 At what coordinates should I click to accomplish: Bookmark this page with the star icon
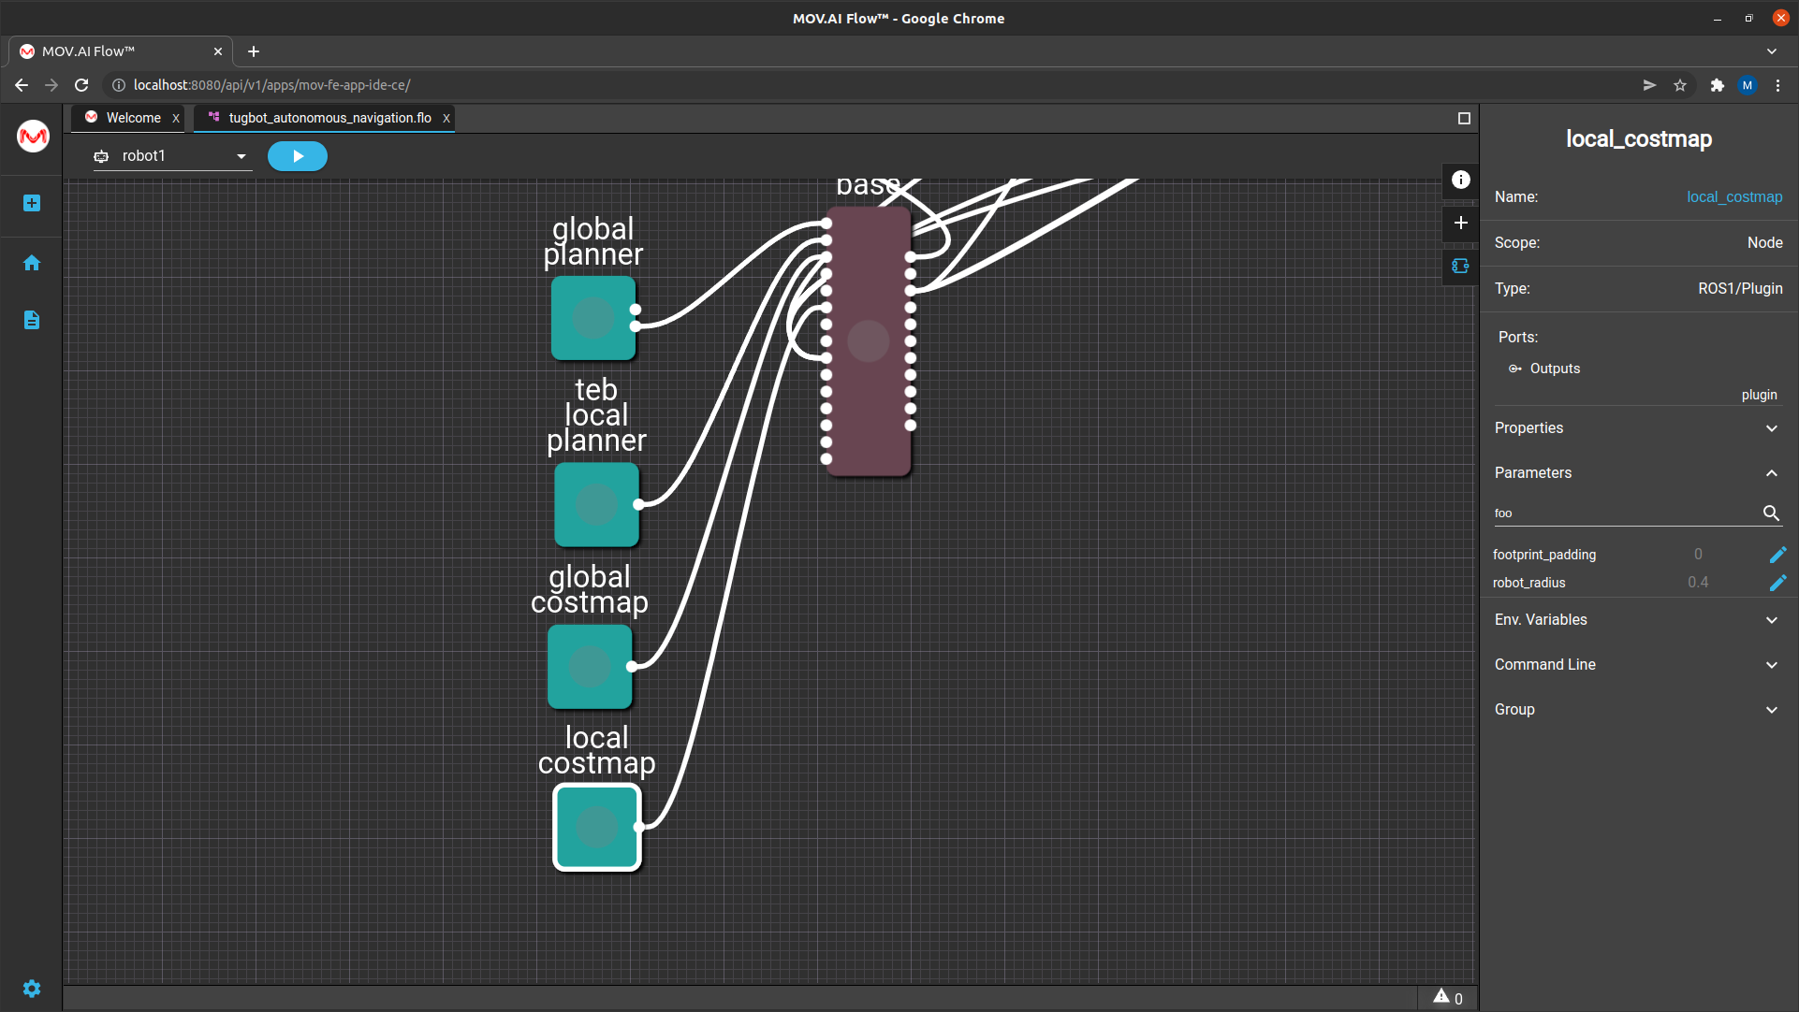coord(1680,85)
